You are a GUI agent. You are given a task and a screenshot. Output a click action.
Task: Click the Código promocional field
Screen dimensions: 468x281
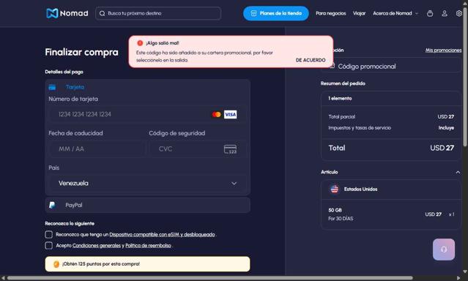tap(391, 66)
